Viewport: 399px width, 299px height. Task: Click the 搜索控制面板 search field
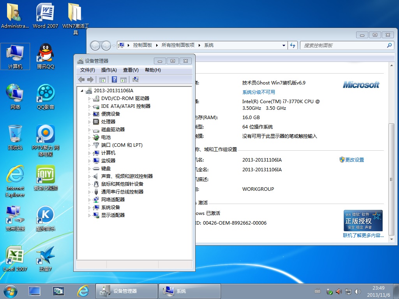click(347, 45)
